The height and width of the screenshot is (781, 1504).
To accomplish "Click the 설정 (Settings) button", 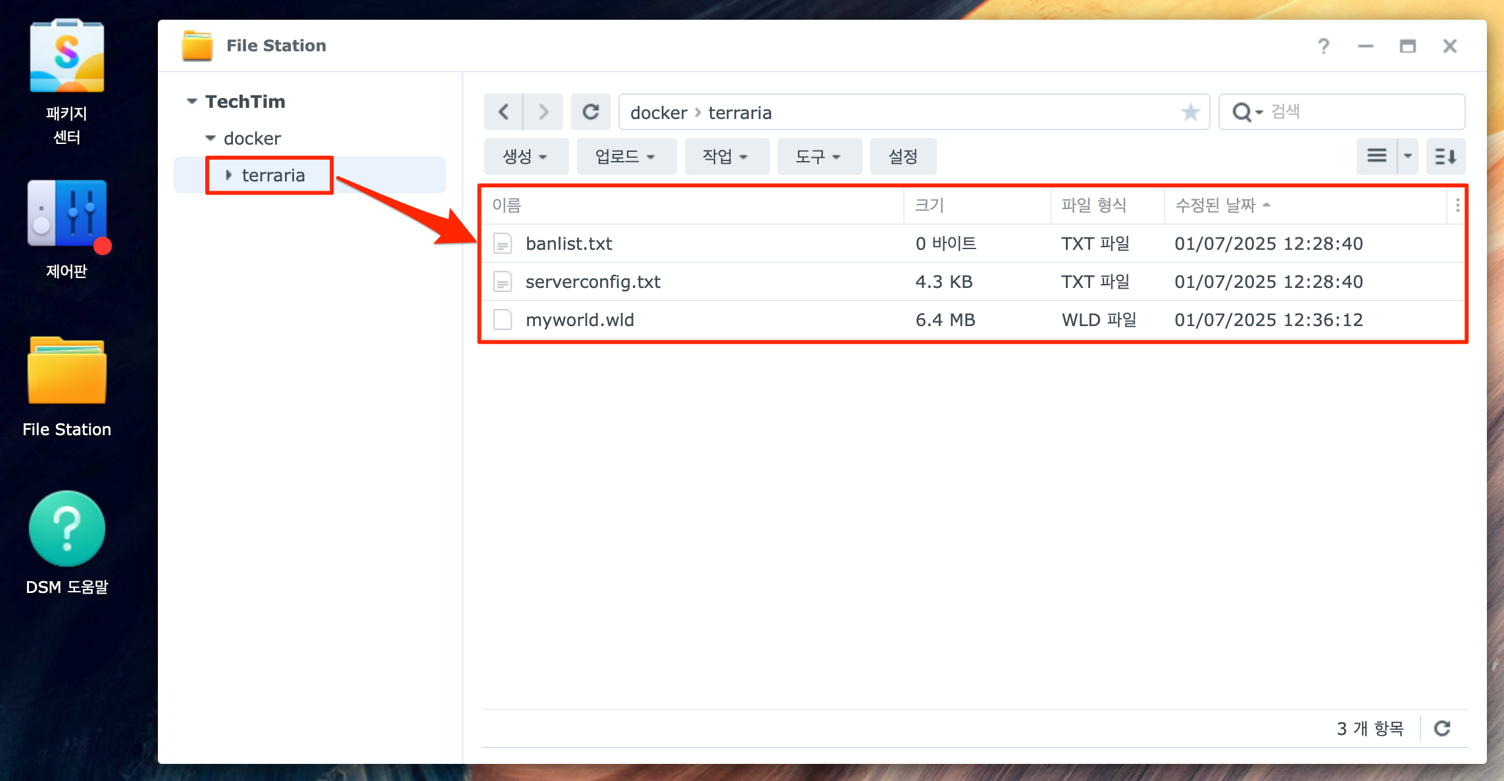I will [x=903, y=156].
